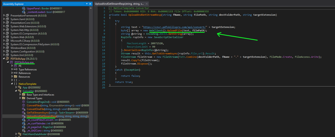Collapse the PDFSkillsApp.exe module node
The height and width of the screenshot is (137, 335).
pos(8,62)
